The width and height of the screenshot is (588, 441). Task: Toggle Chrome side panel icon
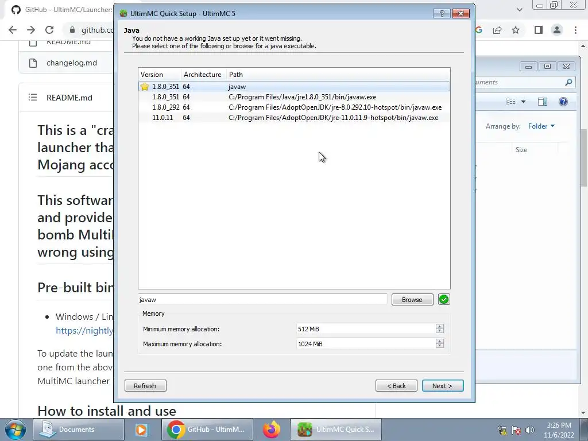539,30
